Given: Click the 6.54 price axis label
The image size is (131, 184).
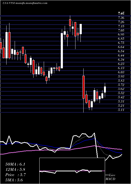Looking at the screenshot, I should [x=121, y=51].
